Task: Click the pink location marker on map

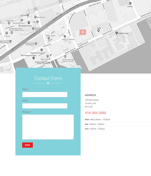Action: click(x=83, y=32)
